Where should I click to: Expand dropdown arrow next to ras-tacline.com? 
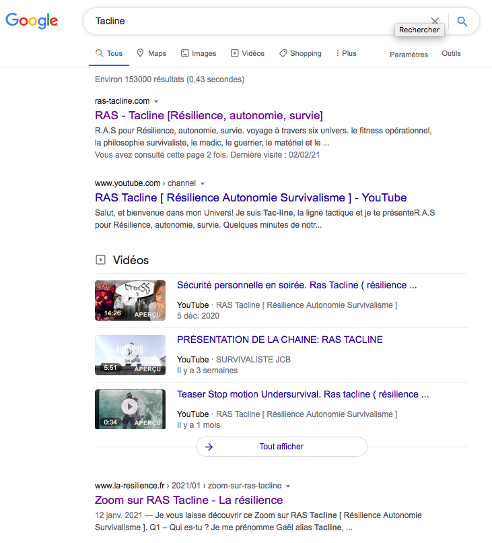click(x=156, y=102)
